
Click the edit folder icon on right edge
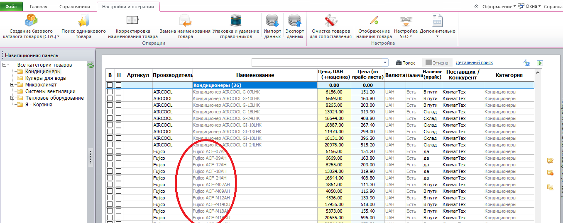551,161
